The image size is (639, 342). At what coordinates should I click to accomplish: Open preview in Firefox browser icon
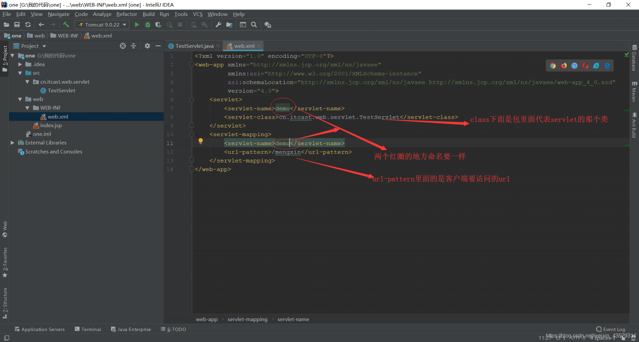tap(564, 66)
